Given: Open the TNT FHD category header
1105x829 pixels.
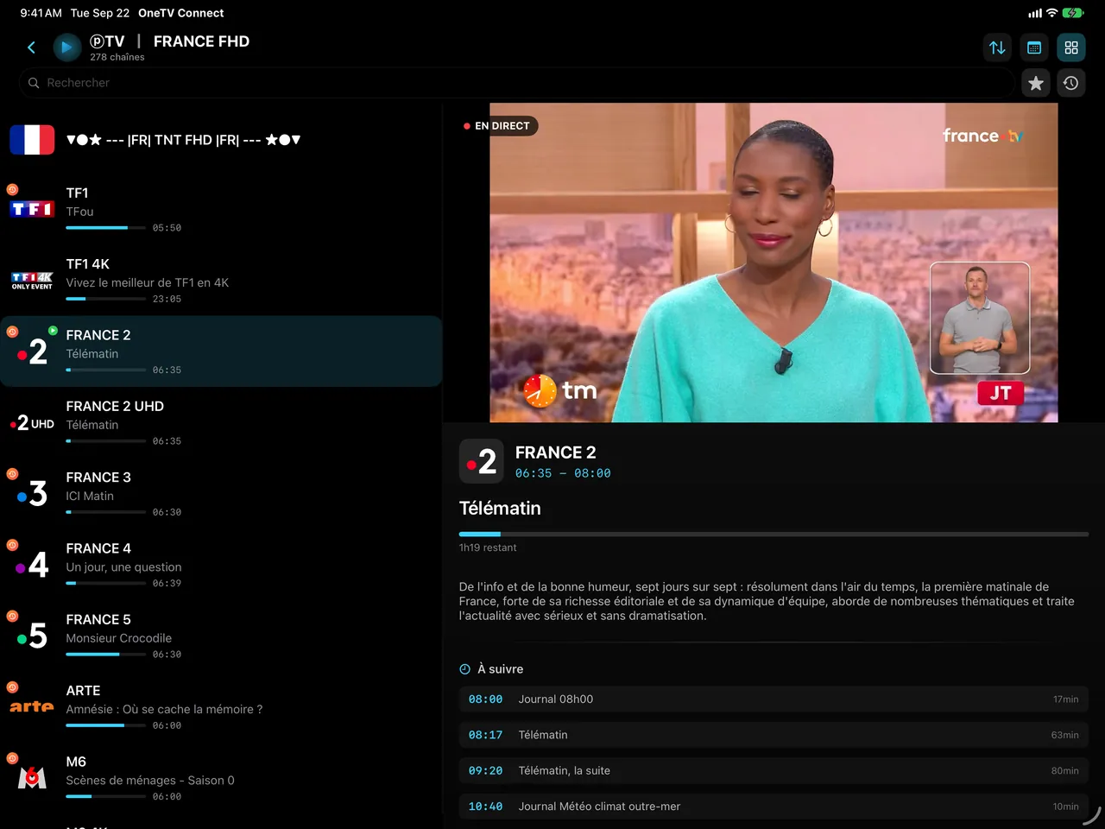Looking at the screenshot, I should (183, 140).
